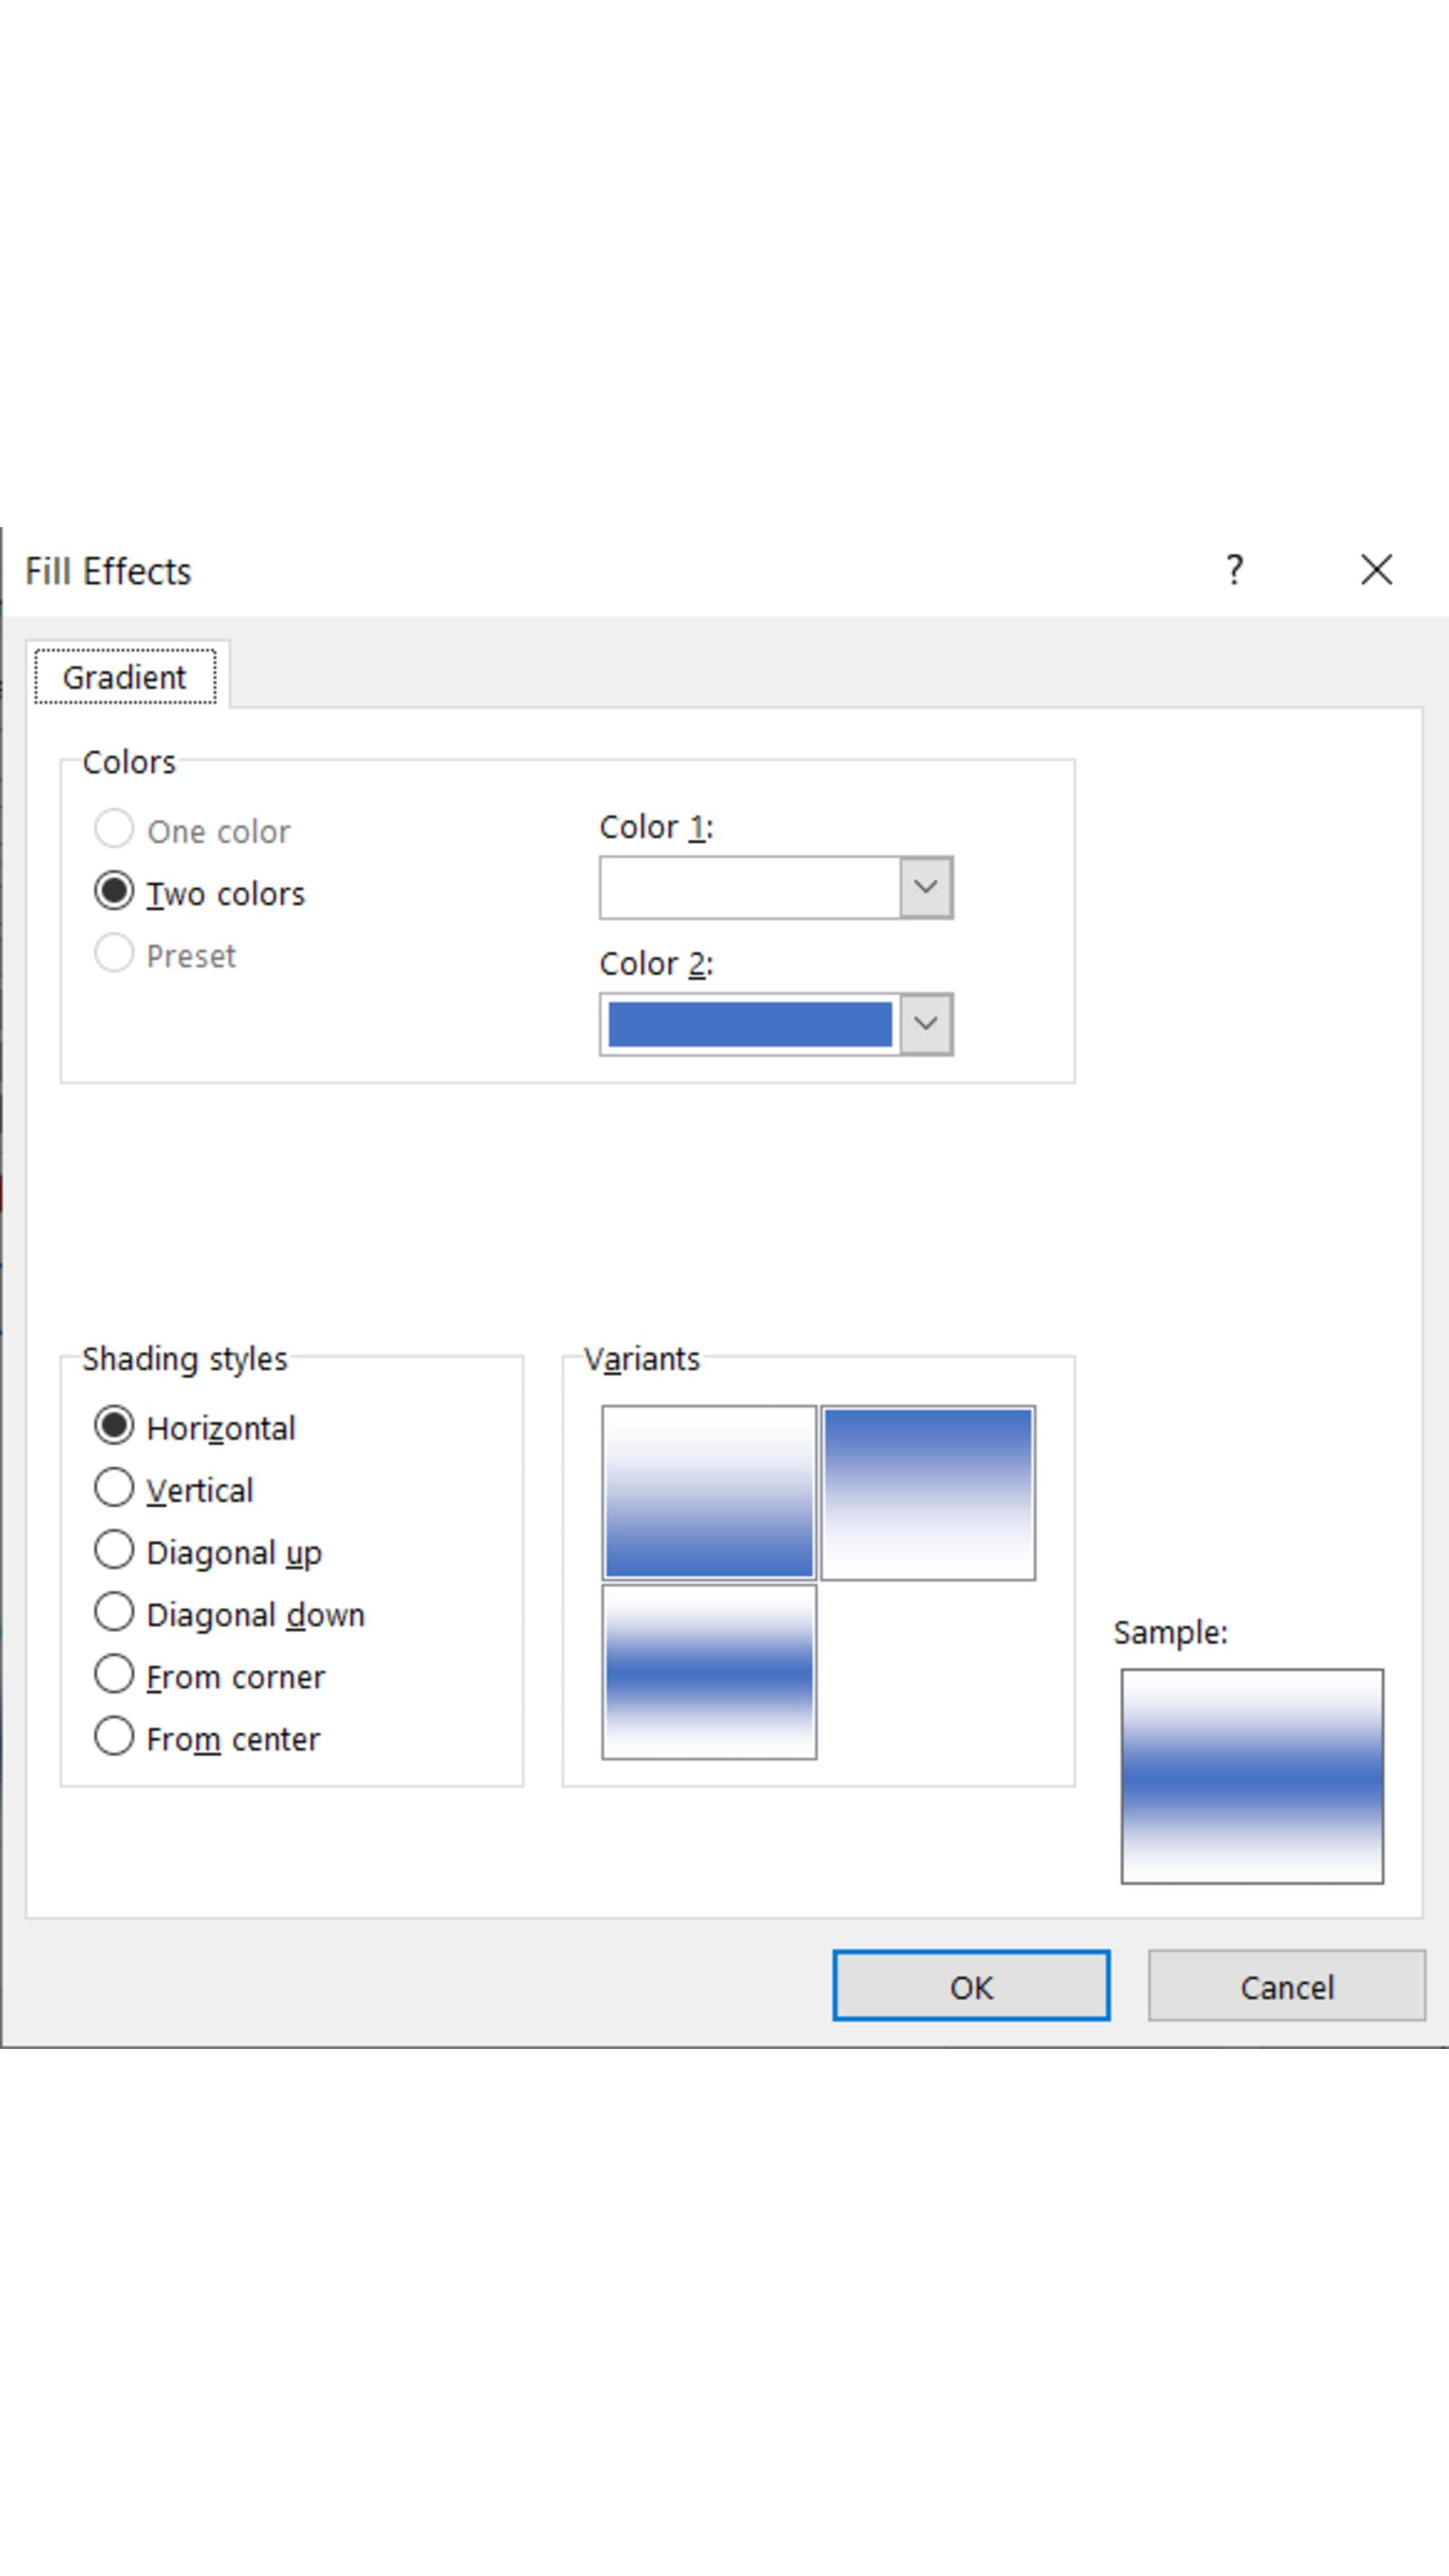Choose the Horizontal shading style
Image resolution: width=1449 pixels, height=2576 pixels.
tap(114, 1426)
